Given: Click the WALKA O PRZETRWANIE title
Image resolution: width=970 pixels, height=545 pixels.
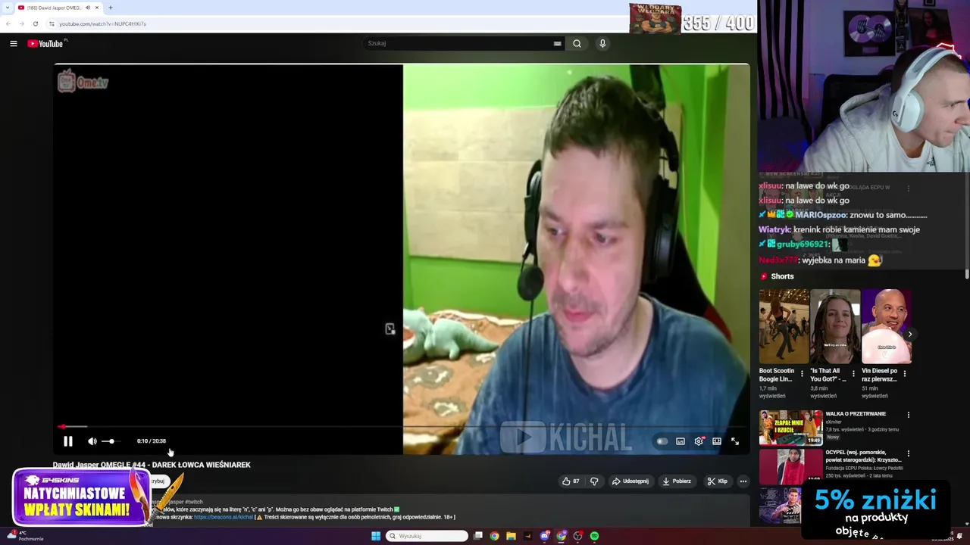Looking at the screenshot, I should pos(856,414).
